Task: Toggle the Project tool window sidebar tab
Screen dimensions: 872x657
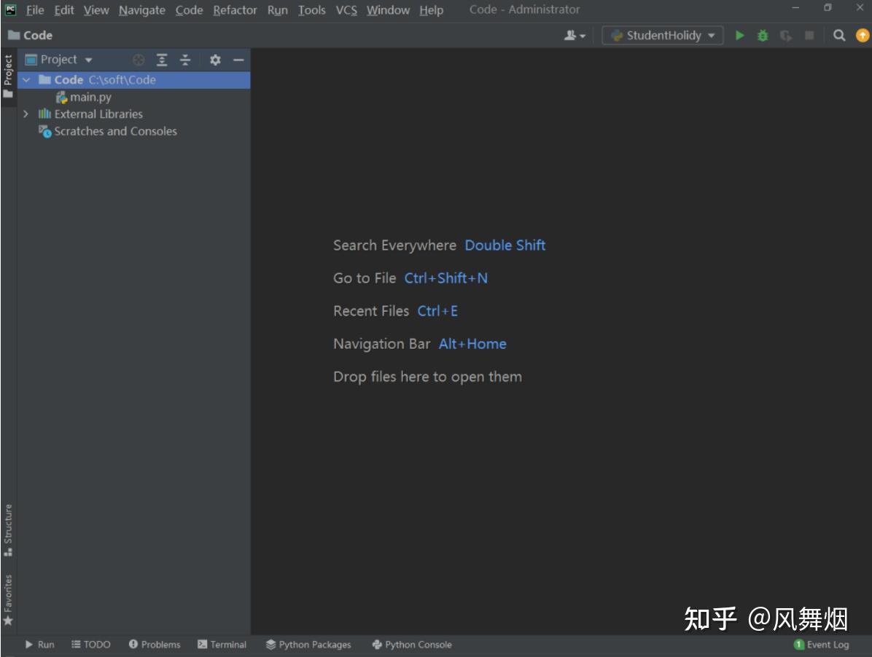Action: point(8,76)
